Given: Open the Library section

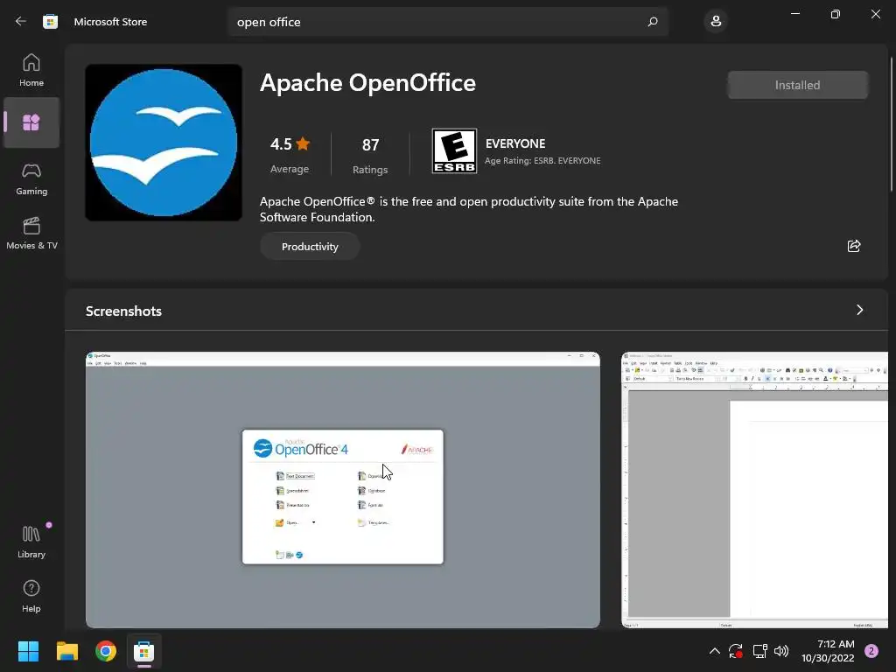Looking at the screenshot, I should [x=31, y=542].
